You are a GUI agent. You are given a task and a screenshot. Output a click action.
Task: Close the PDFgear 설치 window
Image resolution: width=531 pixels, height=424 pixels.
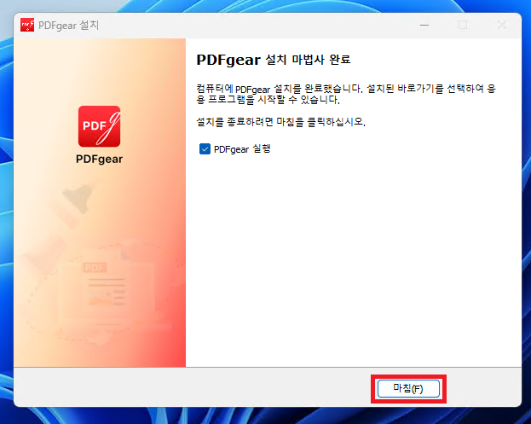[501, 25]
